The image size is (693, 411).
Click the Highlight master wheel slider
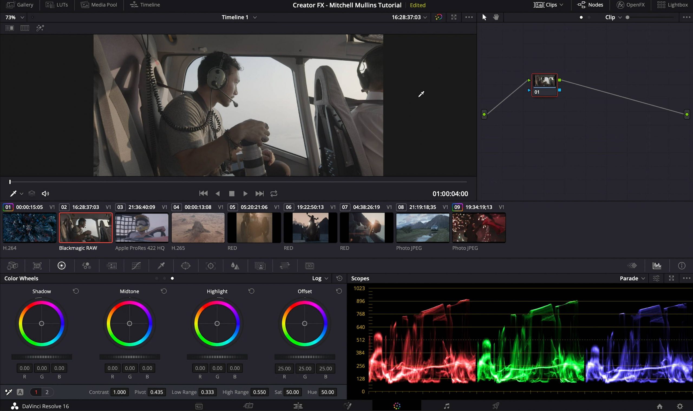(217, 357)
